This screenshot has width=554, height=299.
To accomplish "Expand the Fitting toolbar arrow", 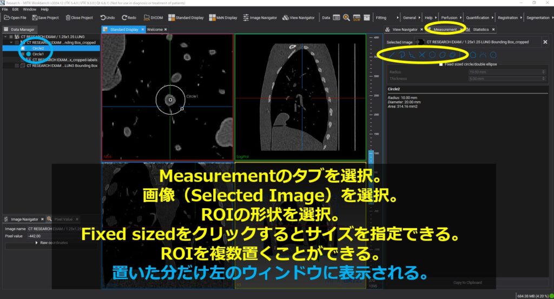I will (x=398, y=17).
